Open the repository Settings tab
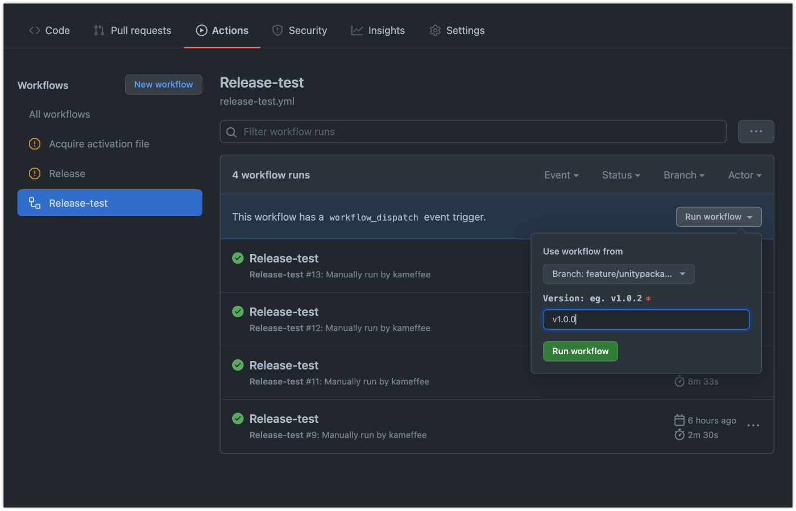796x511 pixels. coord(457,31)
